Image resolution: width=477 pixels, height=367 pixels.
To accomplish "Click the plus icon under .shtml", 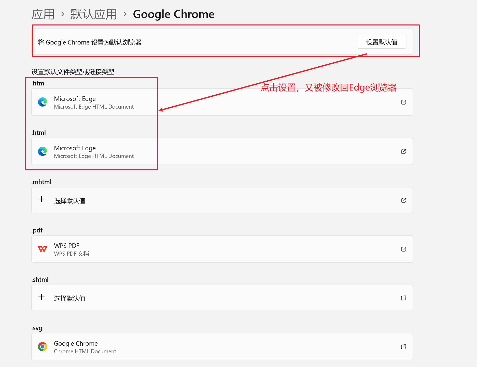I will pos(41,297).
